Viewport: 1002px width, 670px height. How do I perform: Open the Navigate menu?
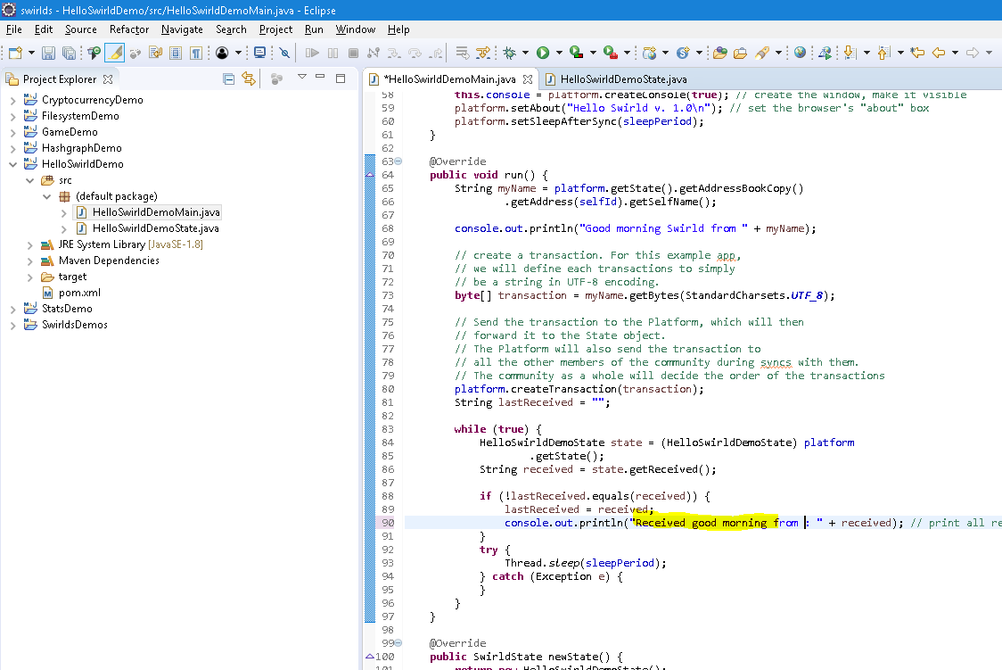tap(182, 29)
